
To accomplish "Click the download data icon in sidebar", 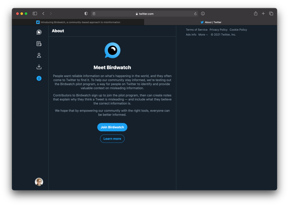I will [39, 67].
